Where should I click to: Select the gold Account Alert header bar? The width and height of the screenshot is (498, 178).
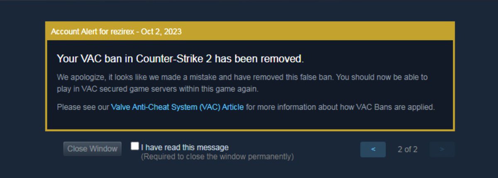(x=250, y=31)
